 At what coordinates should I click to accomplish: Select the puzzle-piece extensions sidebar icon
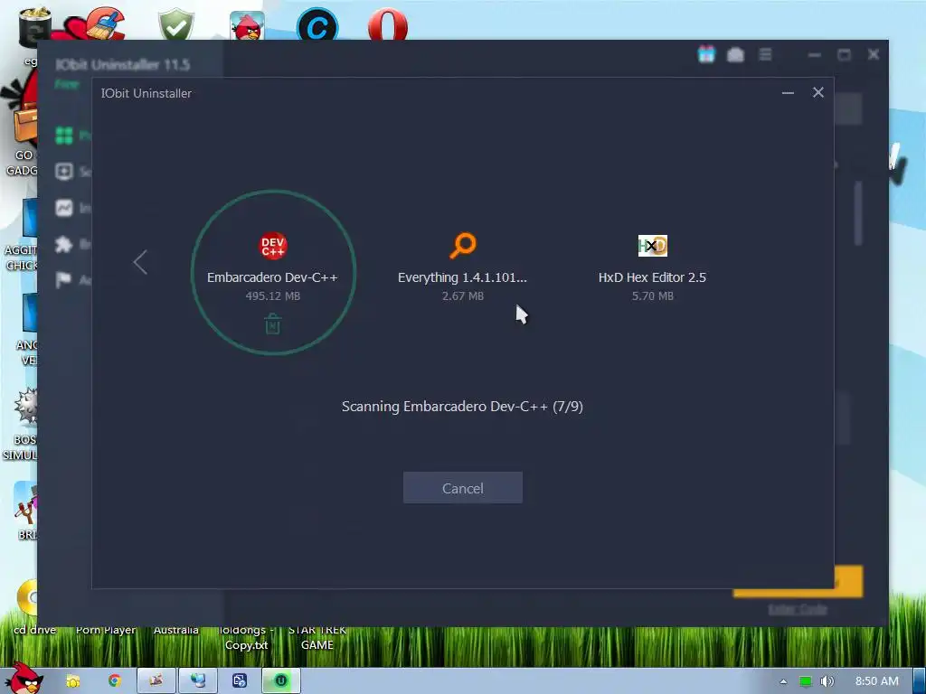pyautogui.click(x=64, y=244)
